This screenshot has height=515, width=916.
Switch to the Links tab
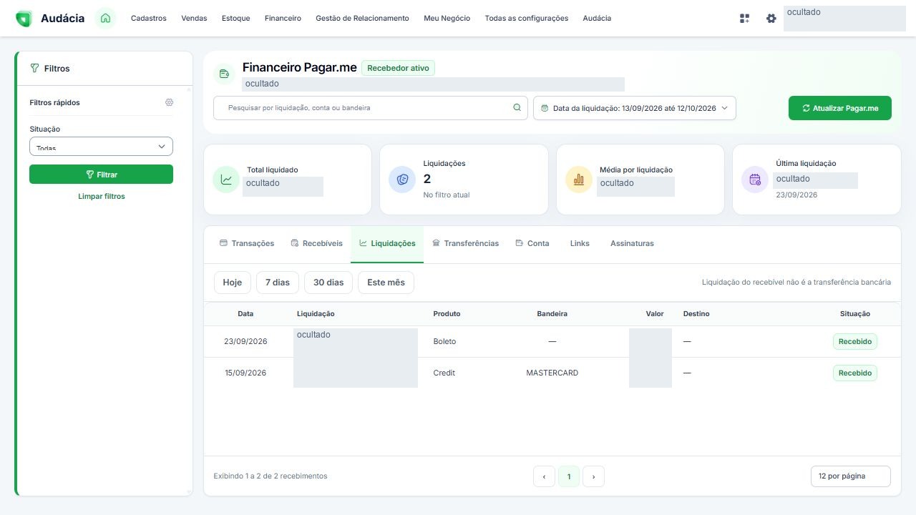[580, 244]
